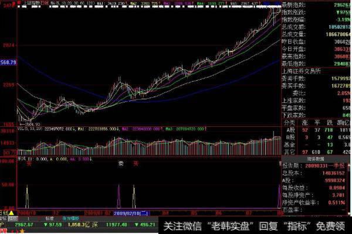Select the 基金 row in category table
Image resolution: width=352 pixels, height=234 pixels.
point(287,144)
